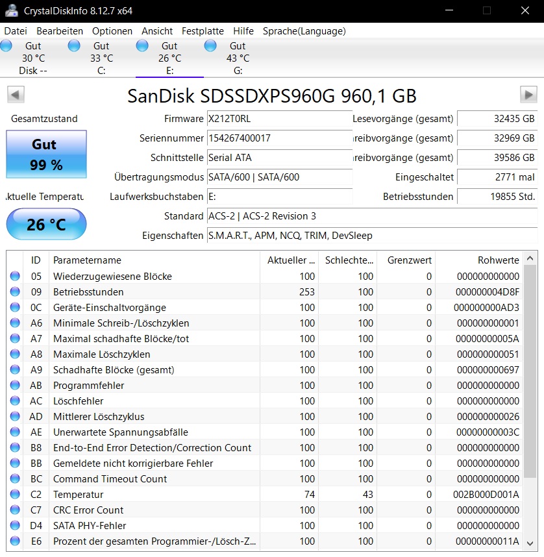Screen dimensions: 544x557
Task: Open the Bearbeiten menu
Action: (x=60, y=31)
